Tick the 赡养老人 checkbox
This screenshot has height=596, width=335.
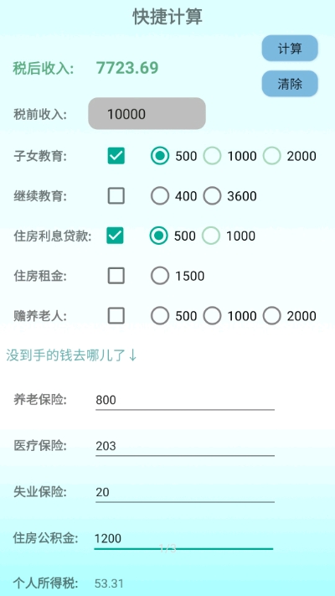[x=116, y=315]
